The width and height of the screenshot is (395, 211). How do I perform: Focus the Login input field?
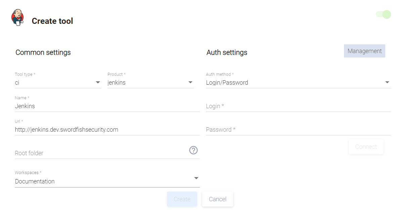(298, 106)
